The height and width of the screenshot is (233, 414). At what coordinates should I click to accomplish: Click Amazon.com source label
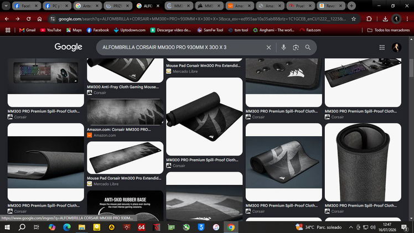[x=105, y=136]
